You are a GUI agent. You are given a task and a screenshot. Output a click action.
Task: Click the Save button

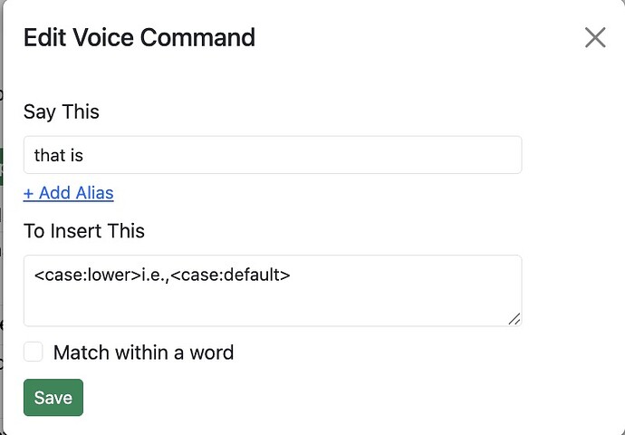pos(53,398)
